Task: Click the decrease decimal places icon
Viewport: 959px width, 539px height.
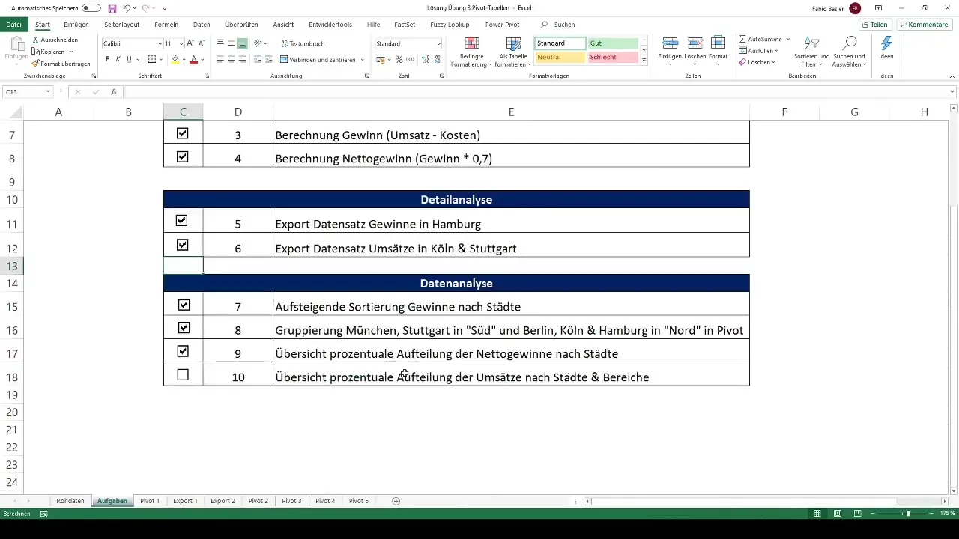Action: tap(435, 59)
